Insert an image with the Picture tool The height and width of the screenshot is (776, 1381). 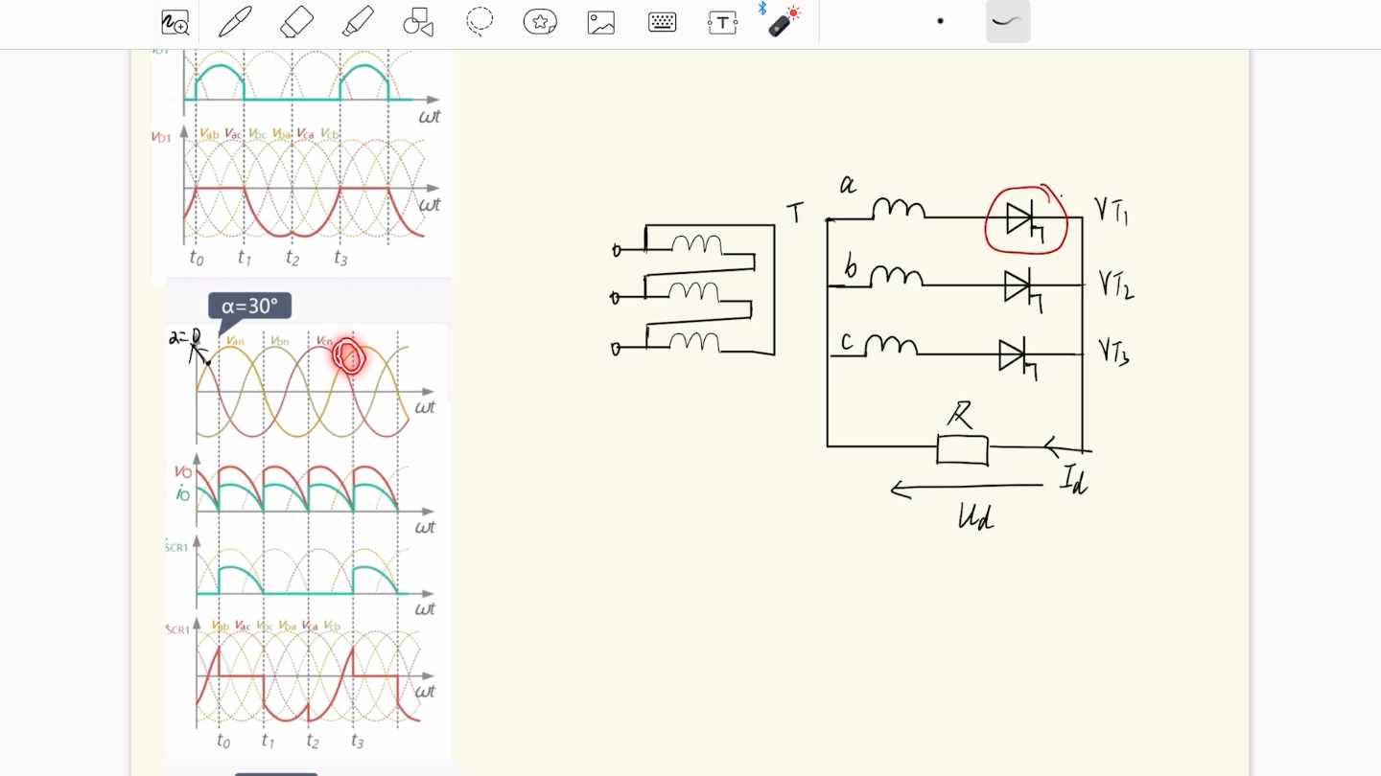[601, 22]
